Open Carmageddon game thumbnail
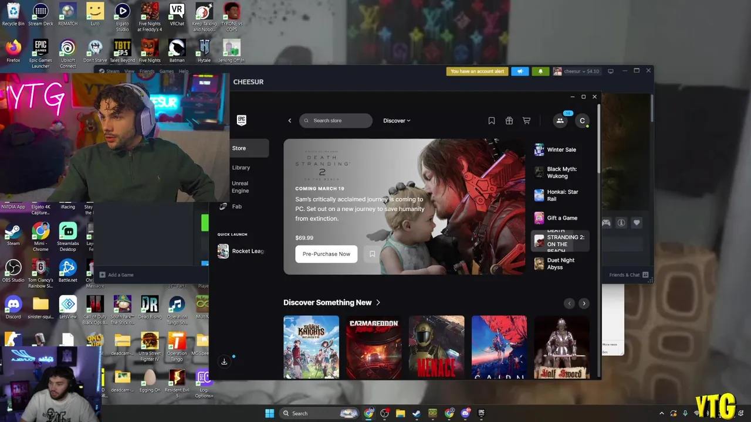This screenshot has width=751, height=422. tap(374, 347)
